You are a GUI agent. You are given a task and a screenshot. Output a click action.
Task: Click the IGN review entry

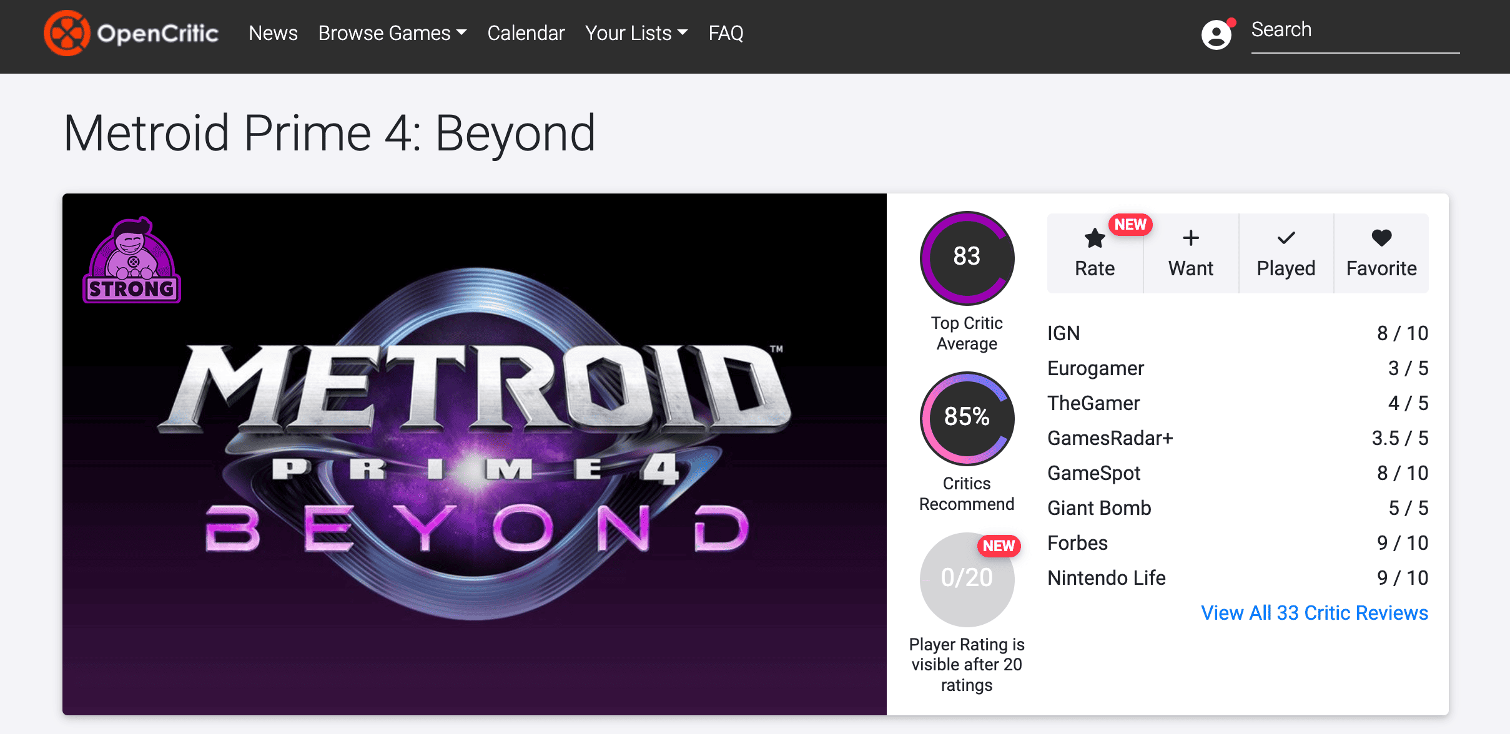tap(1063, 333)
